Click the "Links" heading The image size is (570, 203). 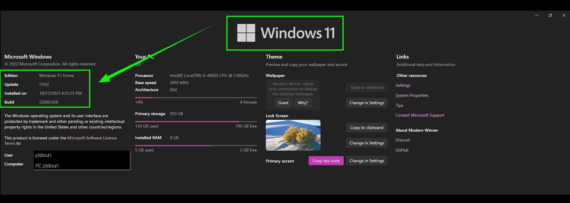[x=402, y=57]
